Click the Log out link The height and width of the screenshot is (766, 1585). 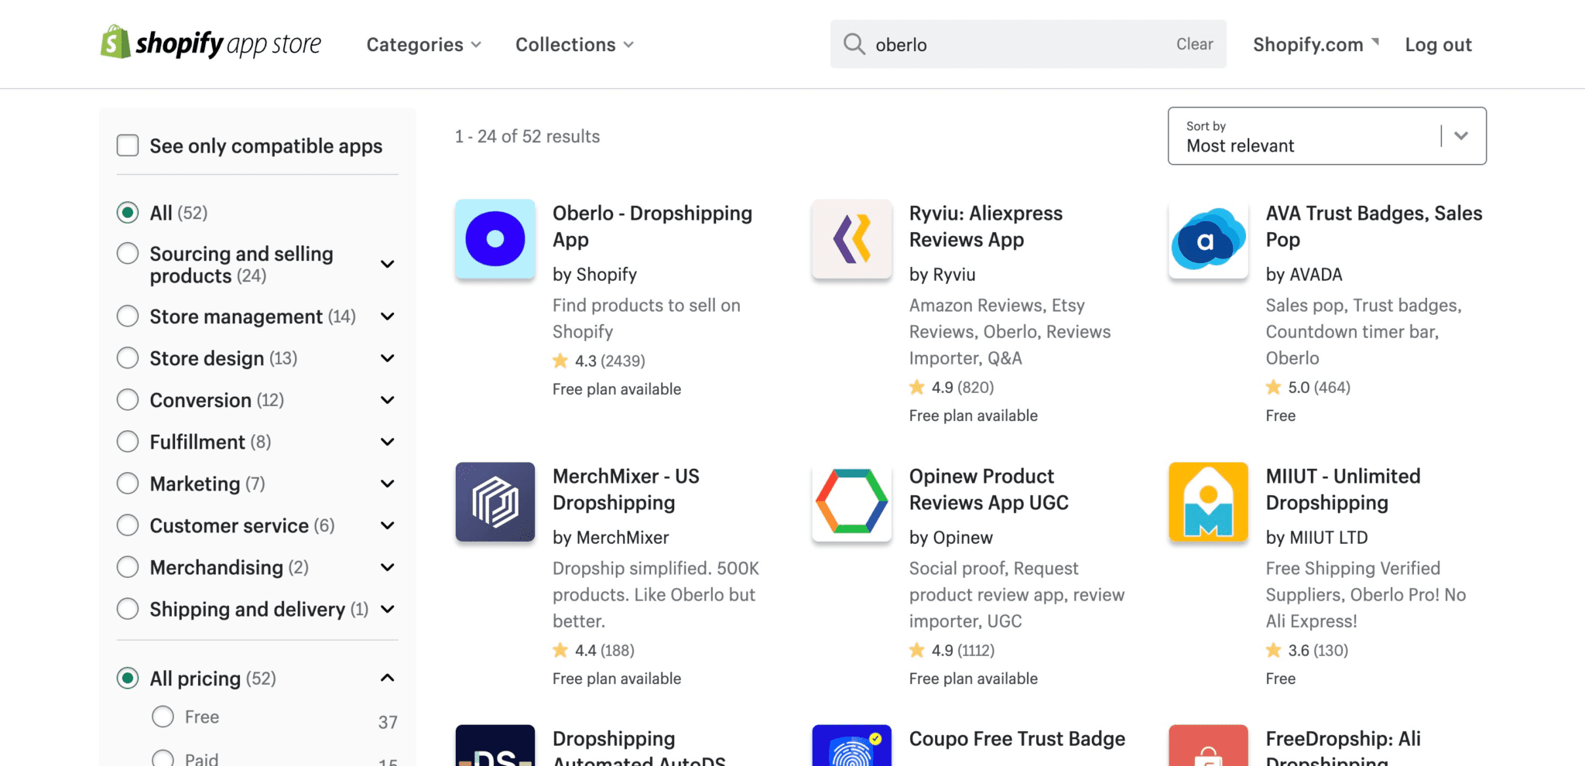click(1438, 44)
